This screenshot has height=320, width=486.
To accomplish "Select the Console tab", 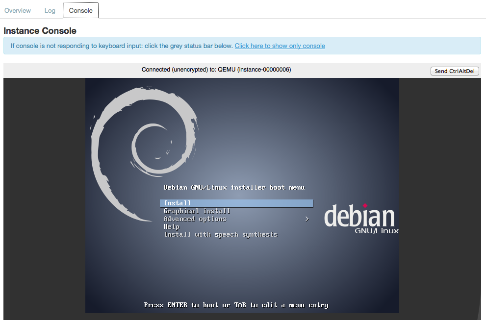I will [x=80, y=10].
